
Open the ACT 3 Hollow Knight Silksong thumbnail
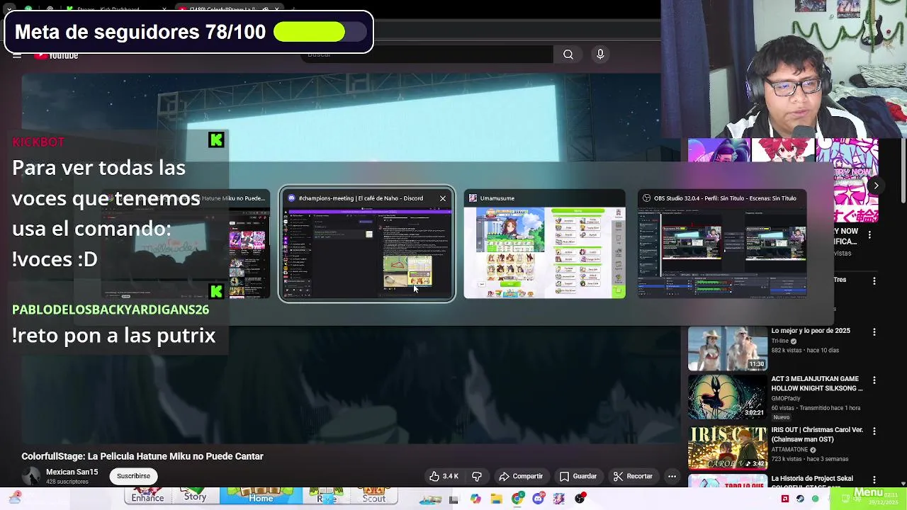(x=727, y=397)
